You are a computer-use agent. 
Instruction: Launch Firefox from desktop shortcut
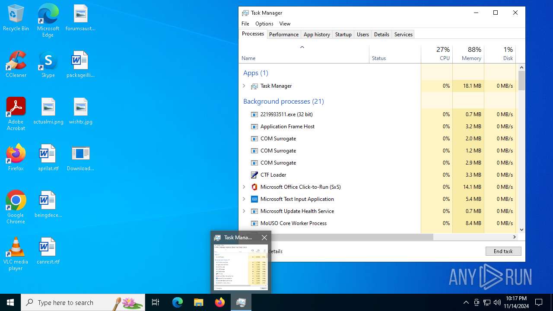click(16, 158)
